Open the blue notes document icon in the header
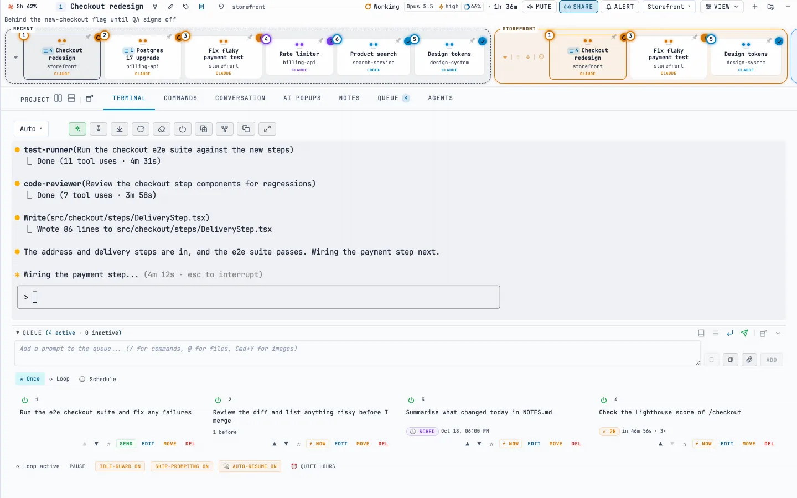This screenshot has width=797, height=498. click(x=201, y=7)
